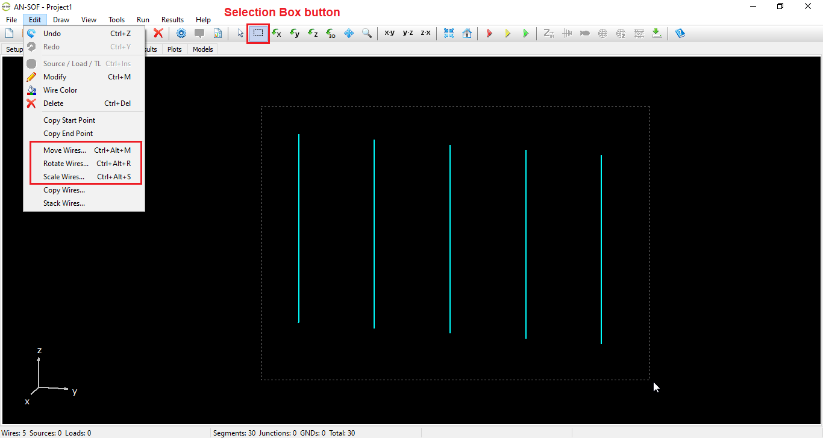Click the red X delete toolbar icon
The height and width of the screenshot is (438, 823).
coord(158,33)
